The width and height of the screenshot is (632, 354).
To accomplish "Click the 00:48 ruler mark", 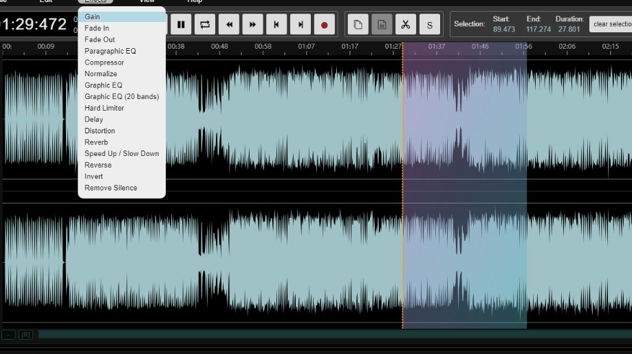I will pyautogui.click(x=219, y=46).
